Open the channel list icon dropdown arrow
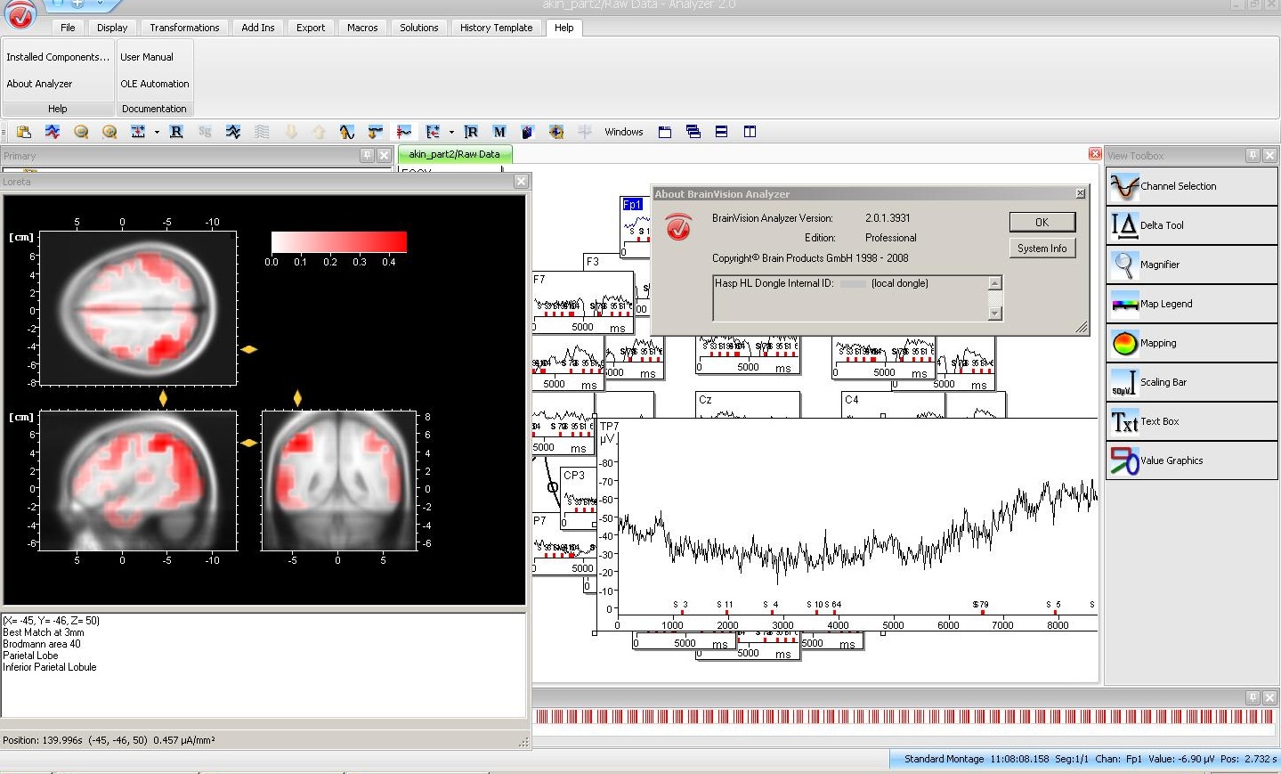1281x774 pixels. tap(451, 132)
